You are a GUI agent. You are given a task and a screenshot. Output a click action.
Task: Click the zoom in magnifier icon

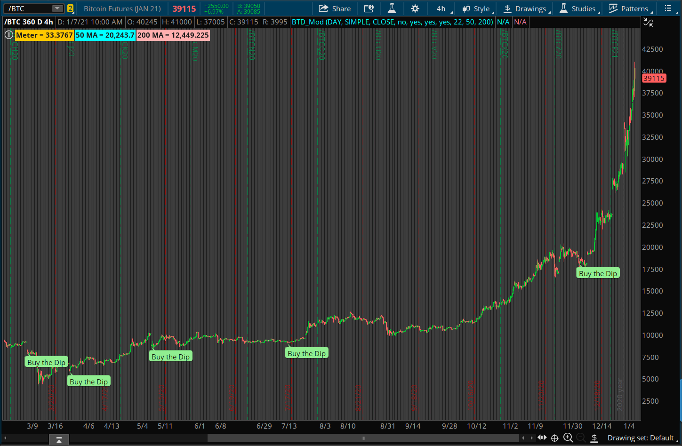click(568, 438)
